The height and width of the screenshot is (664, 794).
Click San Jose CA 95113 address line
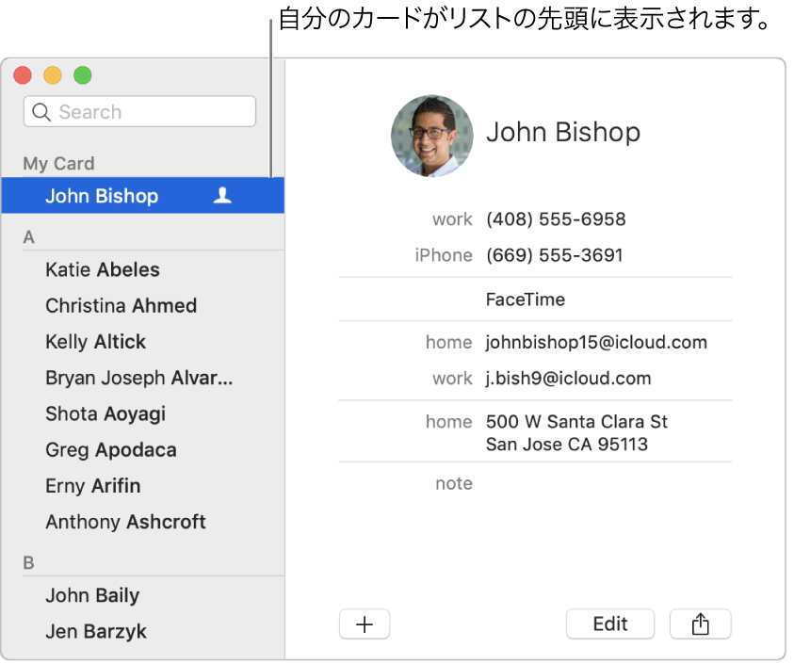tap(567, 445)
